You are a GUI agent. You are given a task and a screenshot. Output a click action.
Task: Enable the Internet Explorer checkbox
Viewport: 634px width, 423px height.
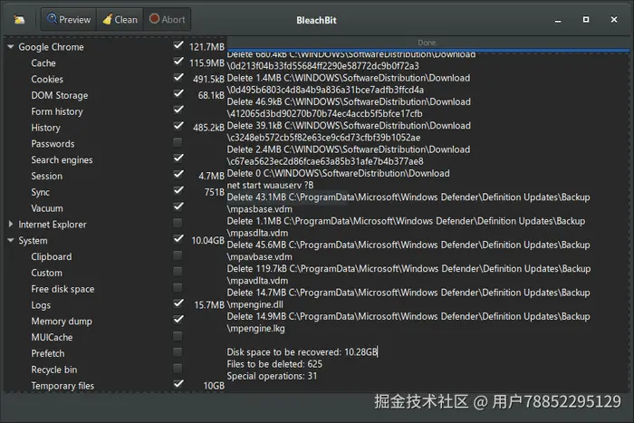pyautogui.click(x=178, y=223)
